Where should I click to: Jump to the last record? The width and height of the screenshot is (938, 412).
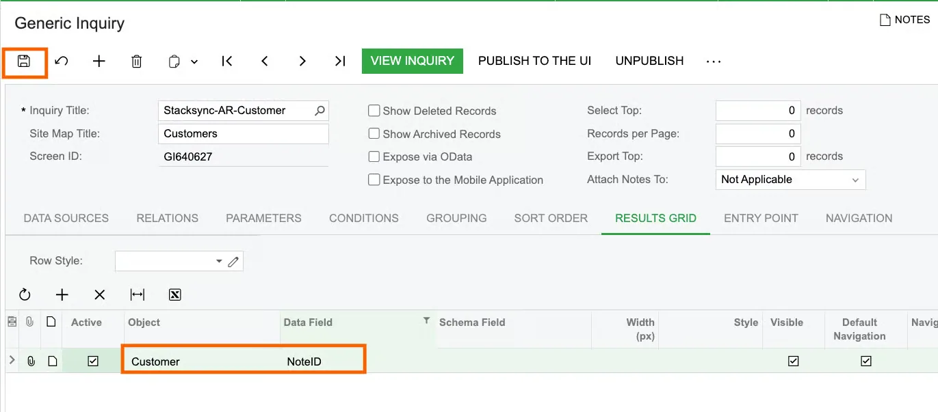click(x=340, y=61)
